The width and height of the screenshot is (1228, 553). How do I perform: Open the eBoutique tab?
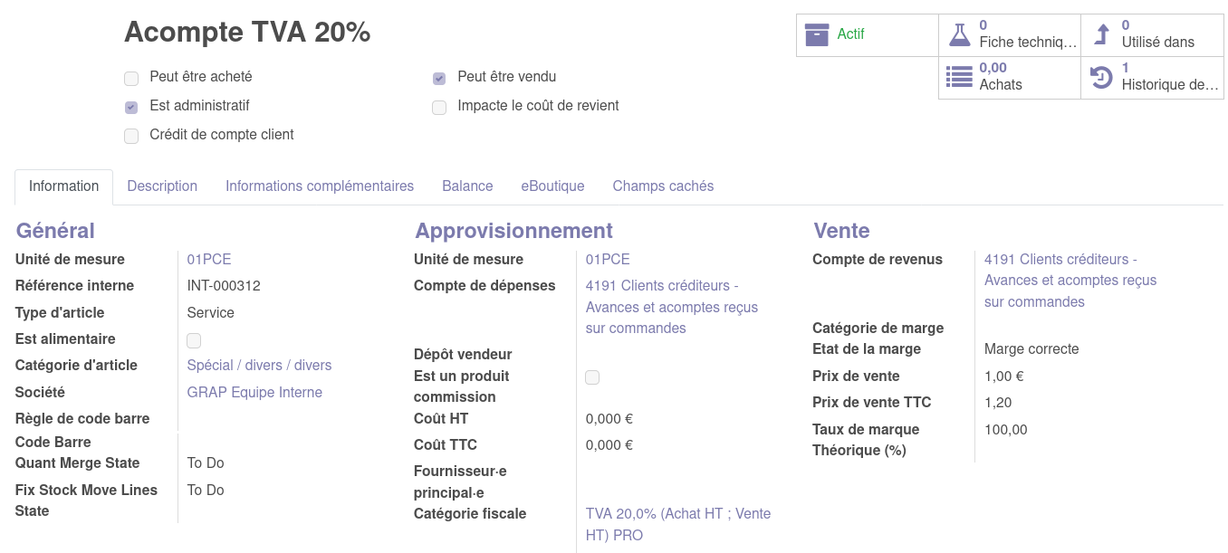click(552, 186)
